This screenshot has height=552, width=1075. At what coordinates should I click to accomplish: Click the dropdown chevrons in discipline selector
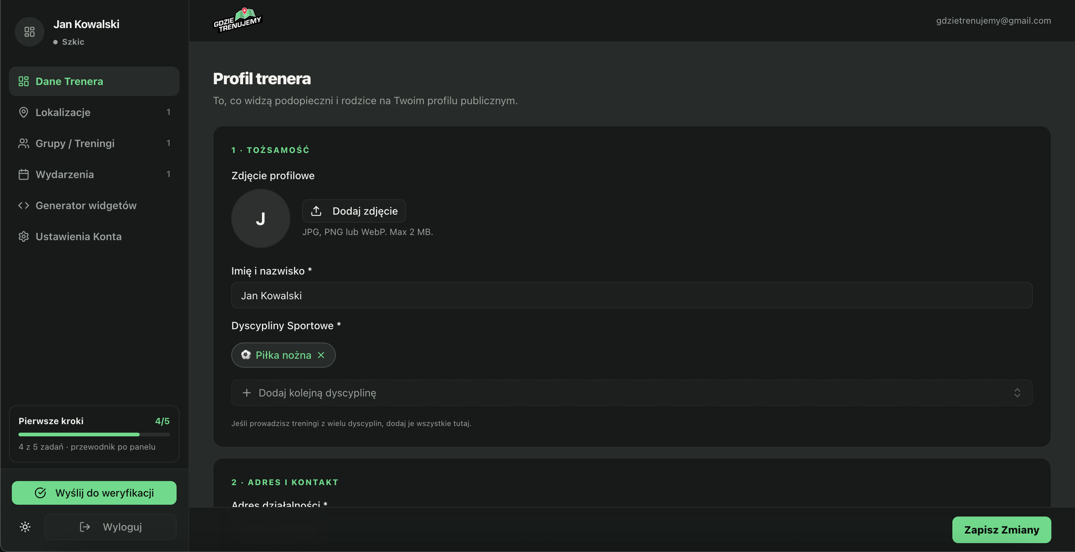[x=1017, y=393]
